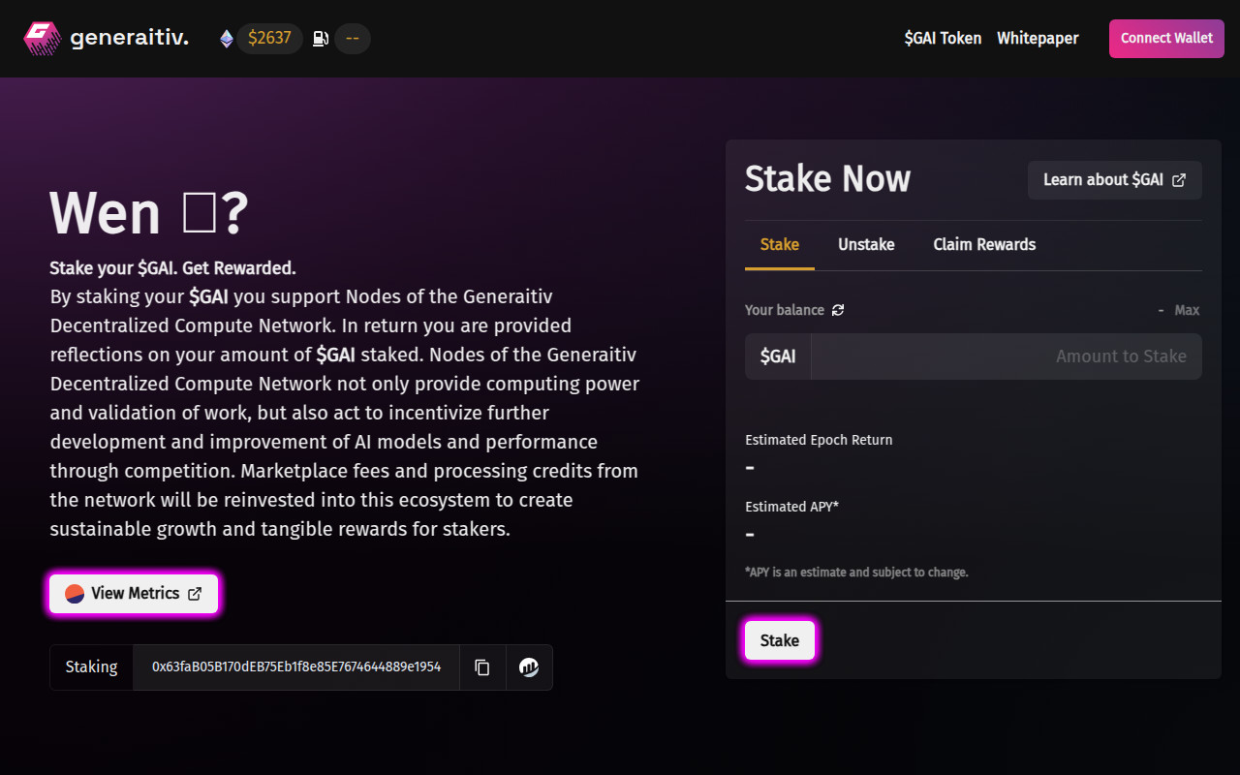Switch to the Unstake tab
1240x775 pixels.
click(866, 244)
